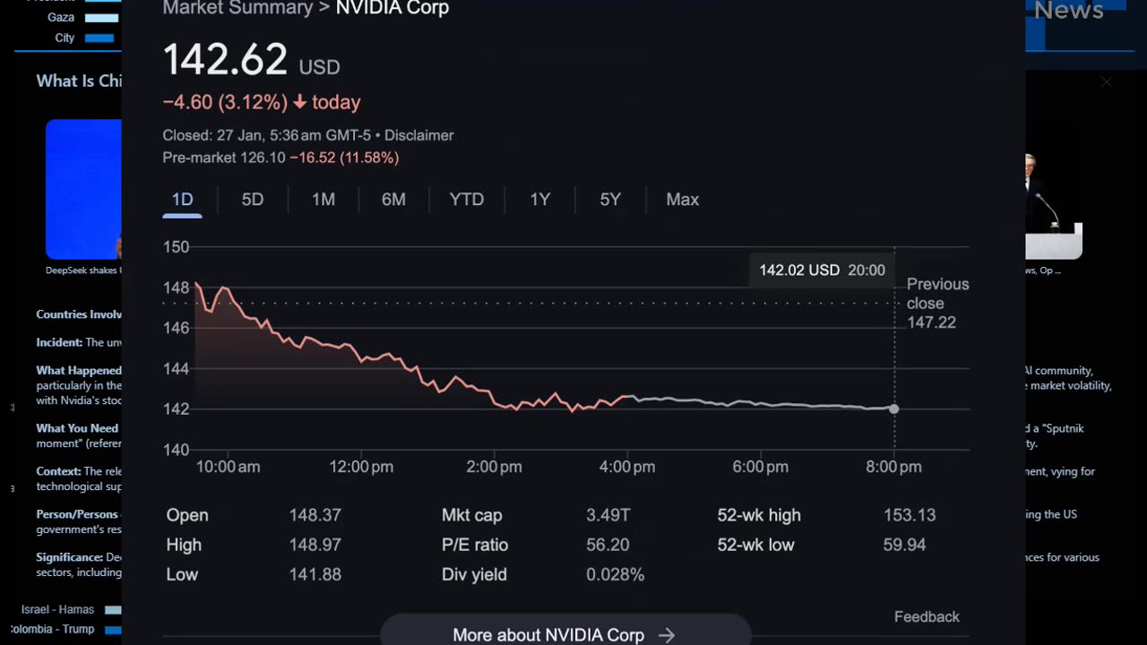Click the faint X in background panel
The width and height of the screenshot is (1147, 645).
[1107, 82]
